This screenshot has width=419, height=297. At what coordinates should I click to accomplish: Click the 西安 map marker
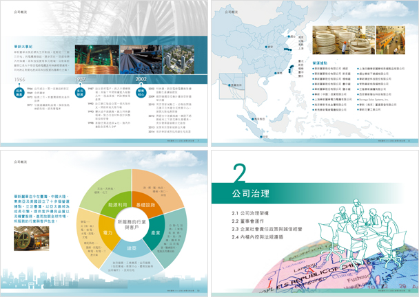click(x=266, y=47)
